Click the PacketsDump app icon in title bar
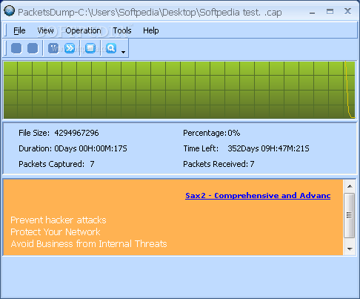 pyautogui.click(x=10, y=11)
